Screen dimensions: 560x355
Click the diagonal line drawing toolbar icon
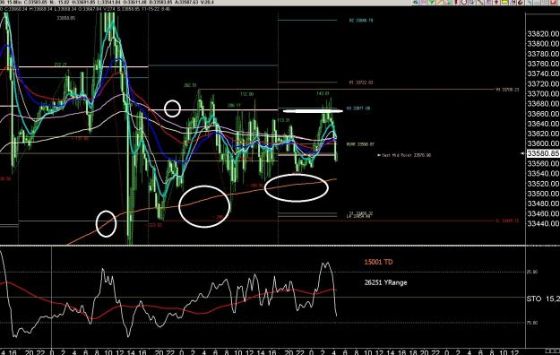[480, 2]
